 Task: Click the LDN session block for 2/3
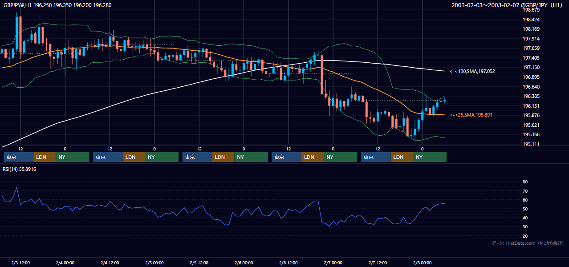[x=45, y=157]
